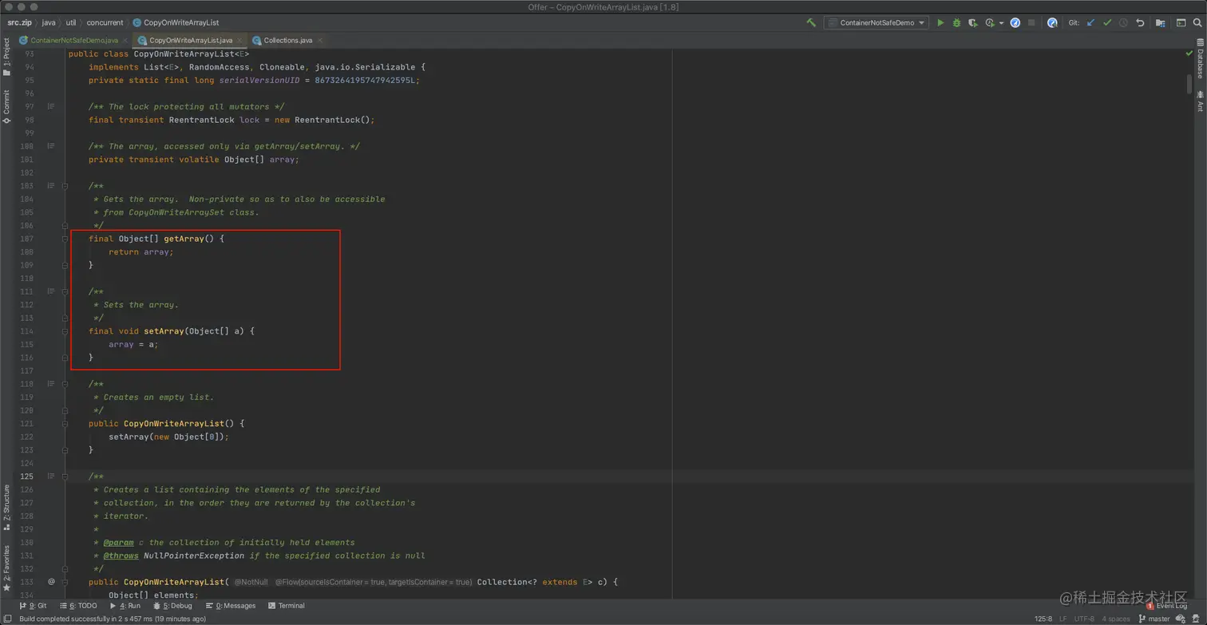Open the Favorites tool window sidebar button

point(6,568)
